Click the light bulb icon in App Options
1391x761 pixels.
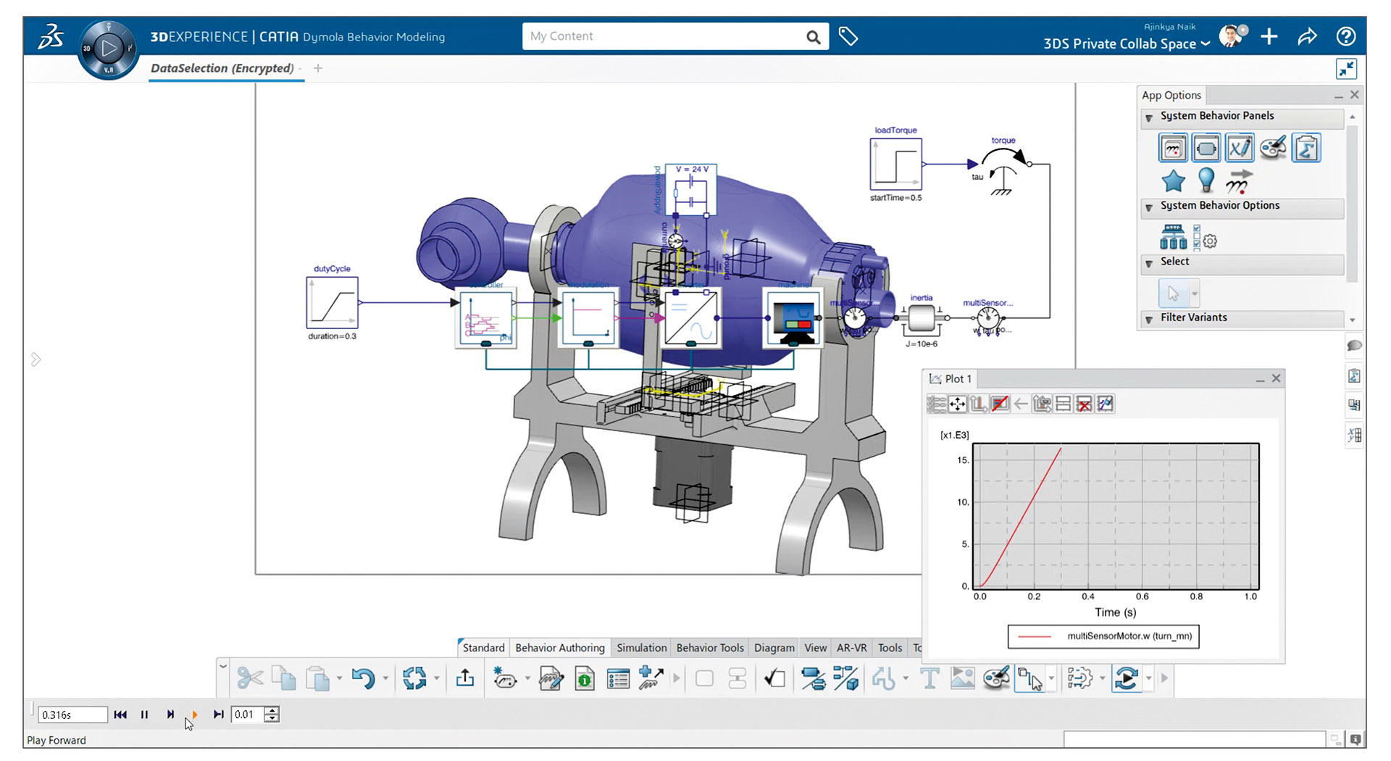click(1206, 180)
